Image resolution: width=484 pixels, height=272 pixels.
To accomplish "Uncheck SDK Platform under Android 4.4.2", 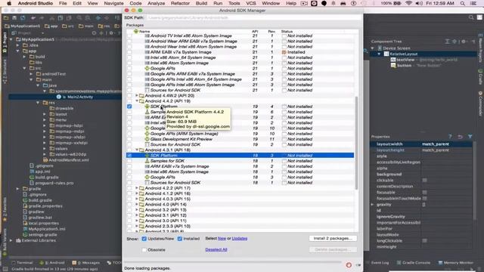I will tap(129, 107).
